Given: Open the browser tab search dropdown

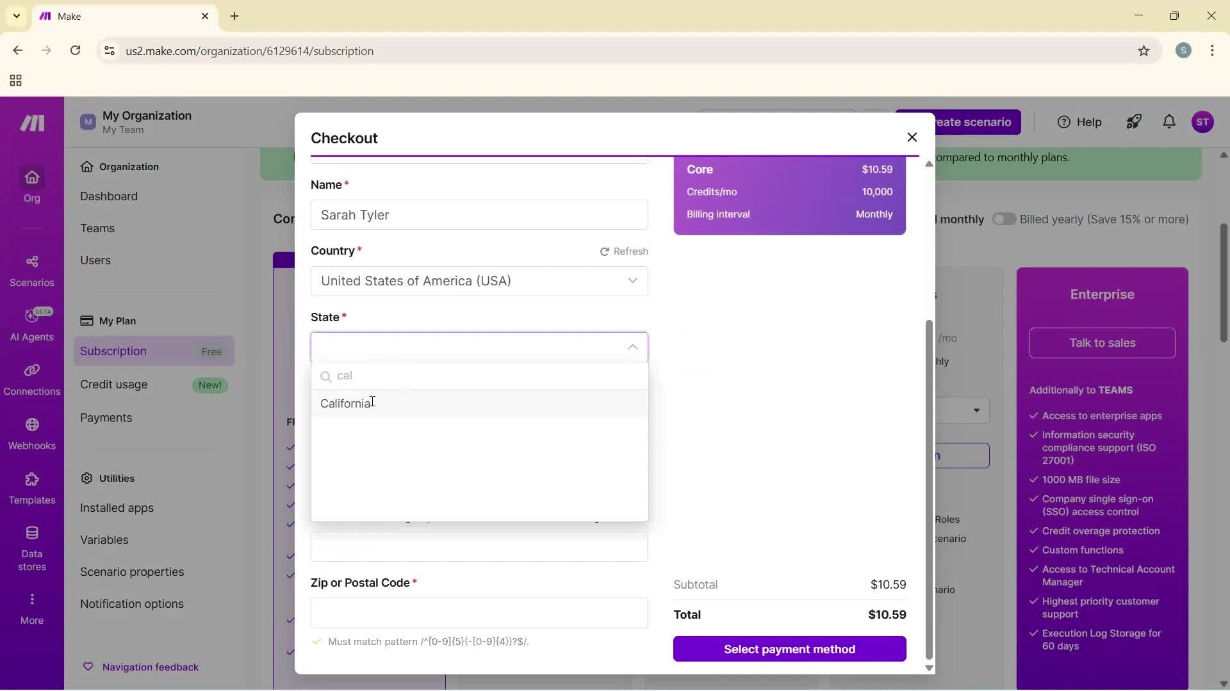Looking at the screenshot, I should coord(15,16).
